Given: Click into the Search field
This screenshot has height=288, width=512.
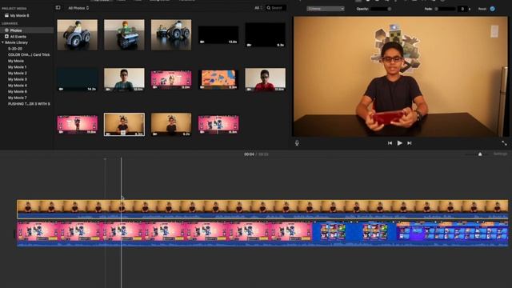Looking at the screenshot, I should 276,8.
